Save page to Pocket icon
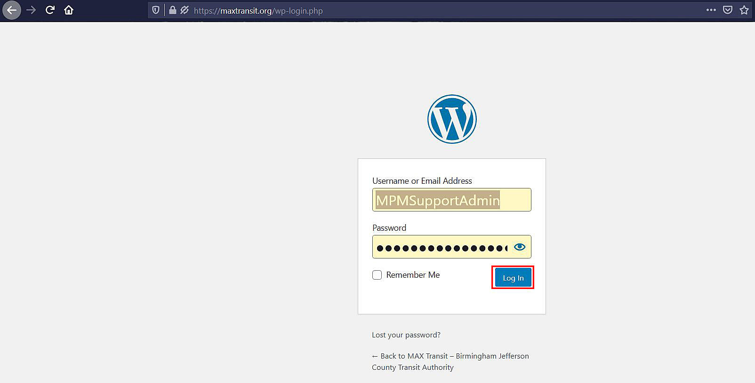The height and width of the screenshot is (383, 755). coord(728,10)
